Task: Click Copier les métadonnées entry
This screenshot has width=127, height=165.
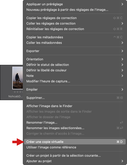Action: (x=75, y=37)
